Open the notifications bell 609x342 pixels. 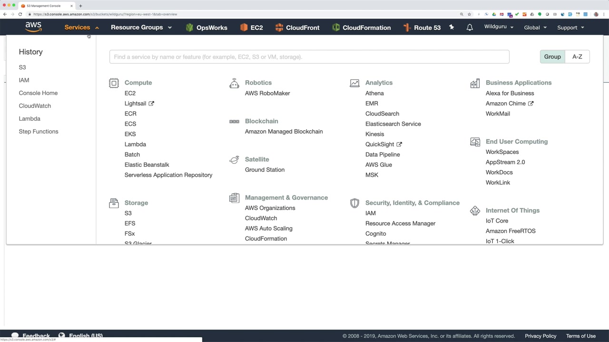[x=470, y=28]
